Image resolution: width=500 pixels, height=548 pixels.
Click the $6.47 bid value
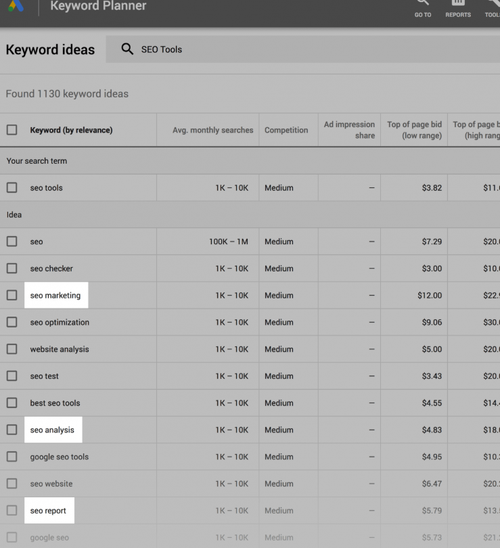[x=432, y=484]
